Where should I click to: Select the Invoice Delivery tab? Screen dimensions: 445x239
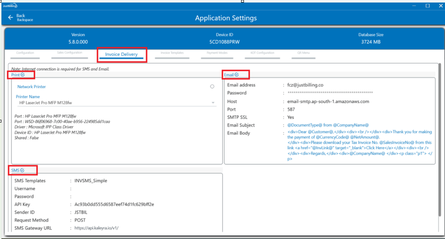pyautogui.click(x=121, y=54)
